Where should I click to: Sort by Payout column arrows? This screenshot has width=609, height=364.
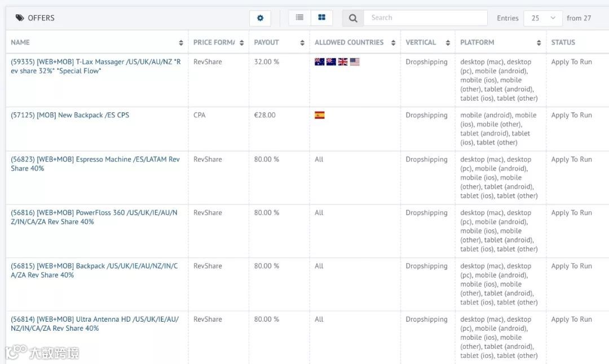(302, 43)
